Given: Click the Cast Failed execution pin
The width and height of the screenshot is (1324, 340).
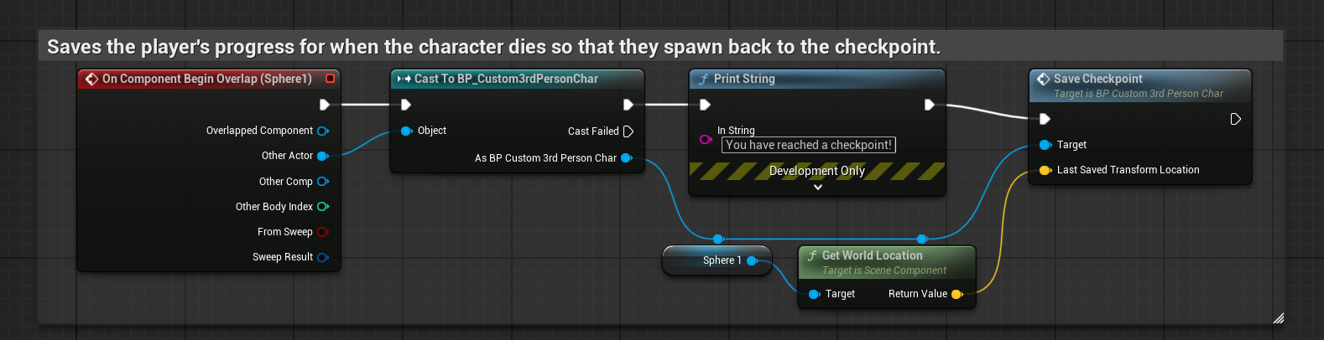Looking at the screenshot, I should tap(628, 131).
